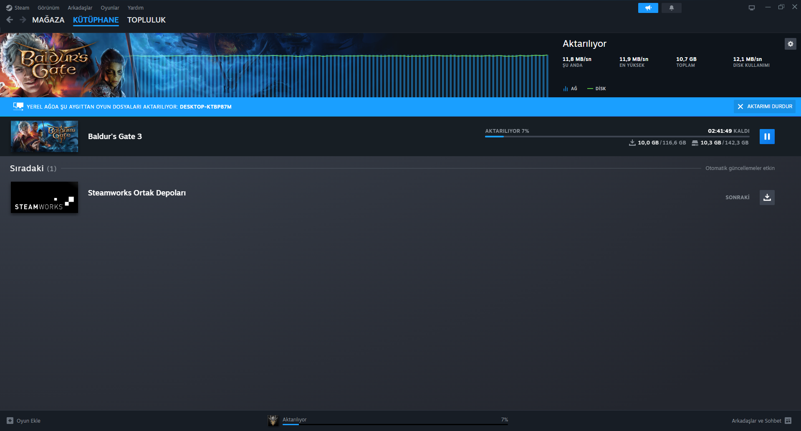801x431 pixels.
Task: Click the AKTARILIYOR 7% status label
Action: click(507, 131)
